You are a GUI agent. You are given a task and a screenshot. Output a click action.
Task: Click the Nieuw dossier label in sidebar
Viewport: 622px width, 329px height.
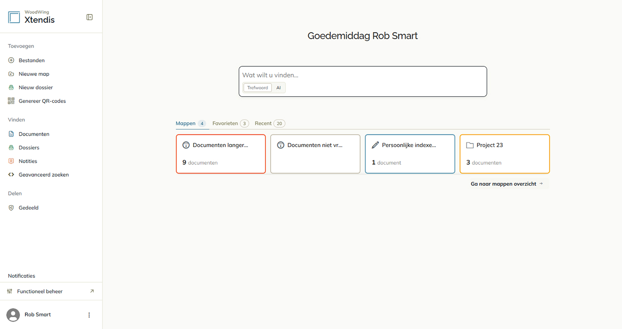36,88
